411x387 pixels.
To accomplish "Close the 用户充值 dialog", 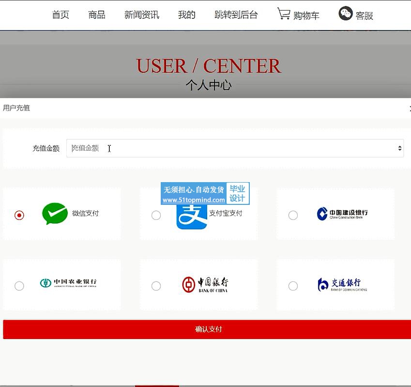I will coord(410,108).
